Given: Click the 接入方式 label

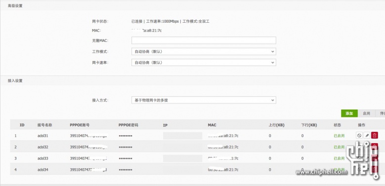Looking at the screenshot, I should (x=100, y=100).
